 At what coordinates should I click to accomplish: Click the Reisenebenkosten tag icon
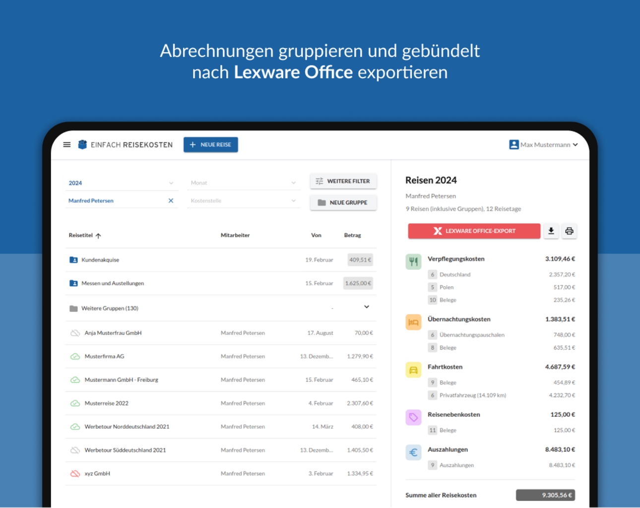point(413,418)
